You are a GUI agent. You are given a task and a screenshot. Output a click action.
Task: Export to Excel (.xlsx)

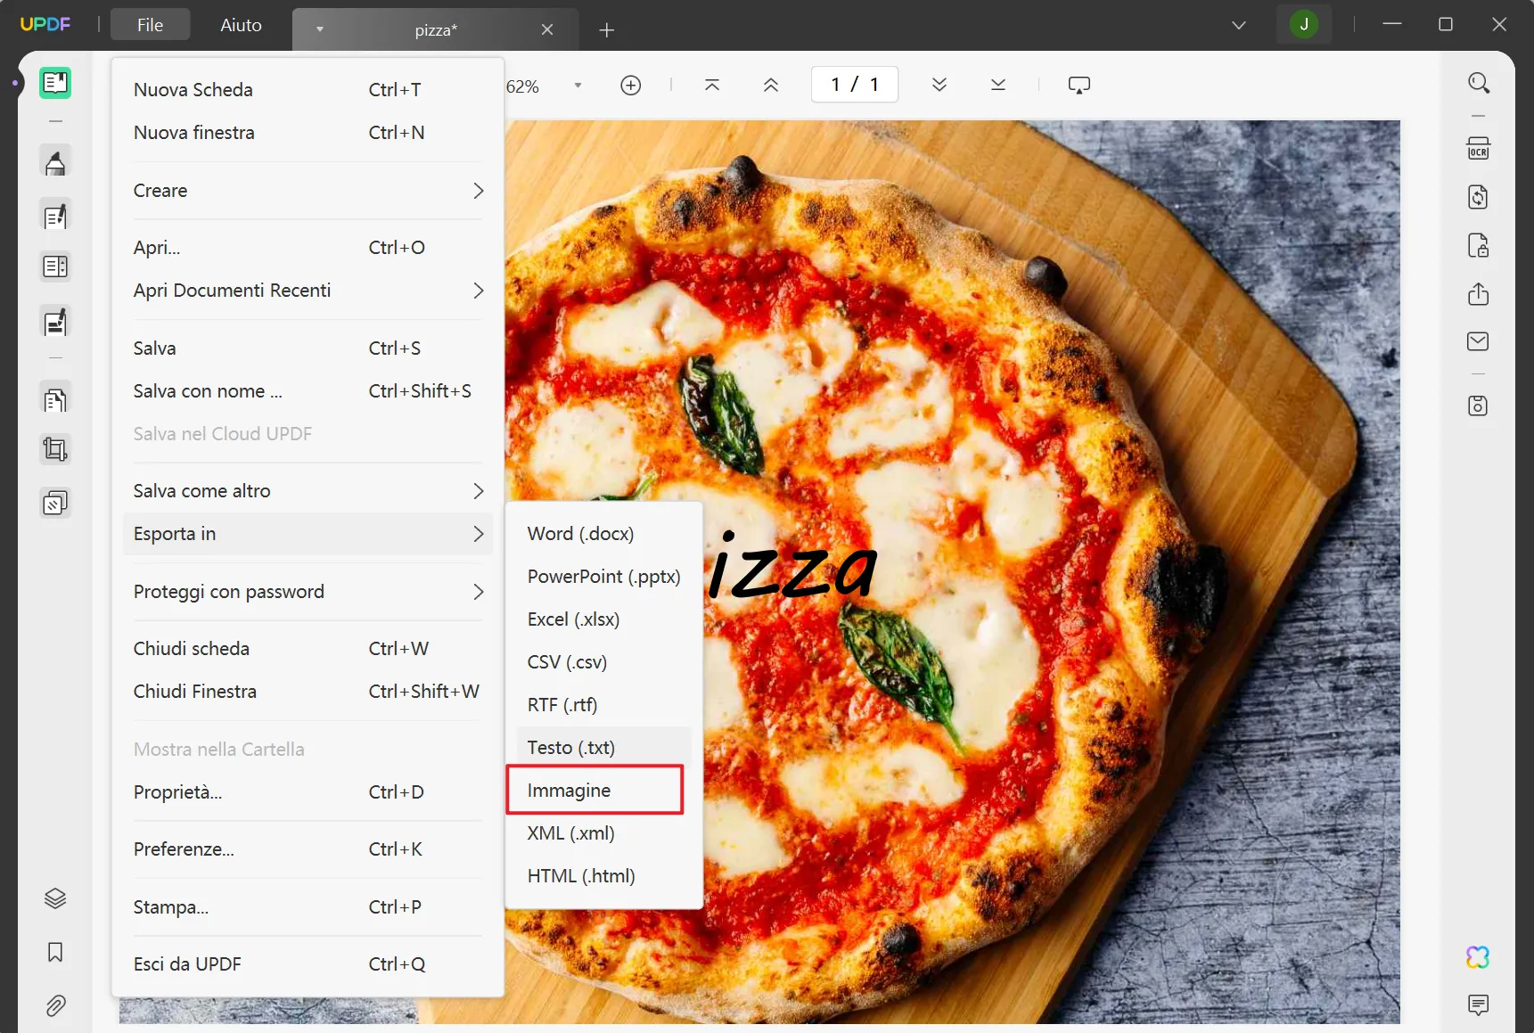click(603, 619)
